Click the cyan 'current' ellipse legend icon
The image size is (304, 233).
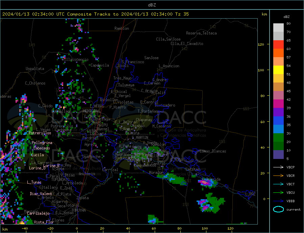click(278, 209)
